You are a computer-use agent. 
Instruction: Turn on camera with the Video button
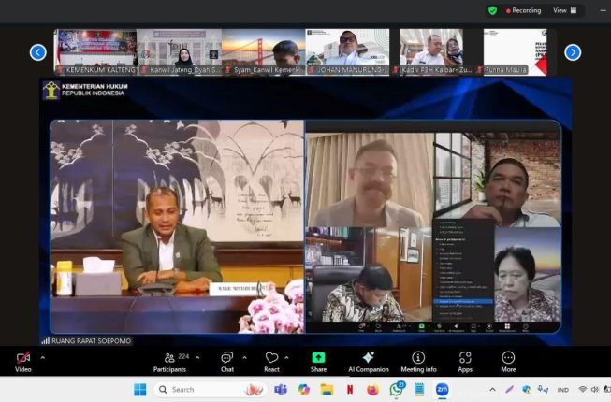tap(23, 362)
